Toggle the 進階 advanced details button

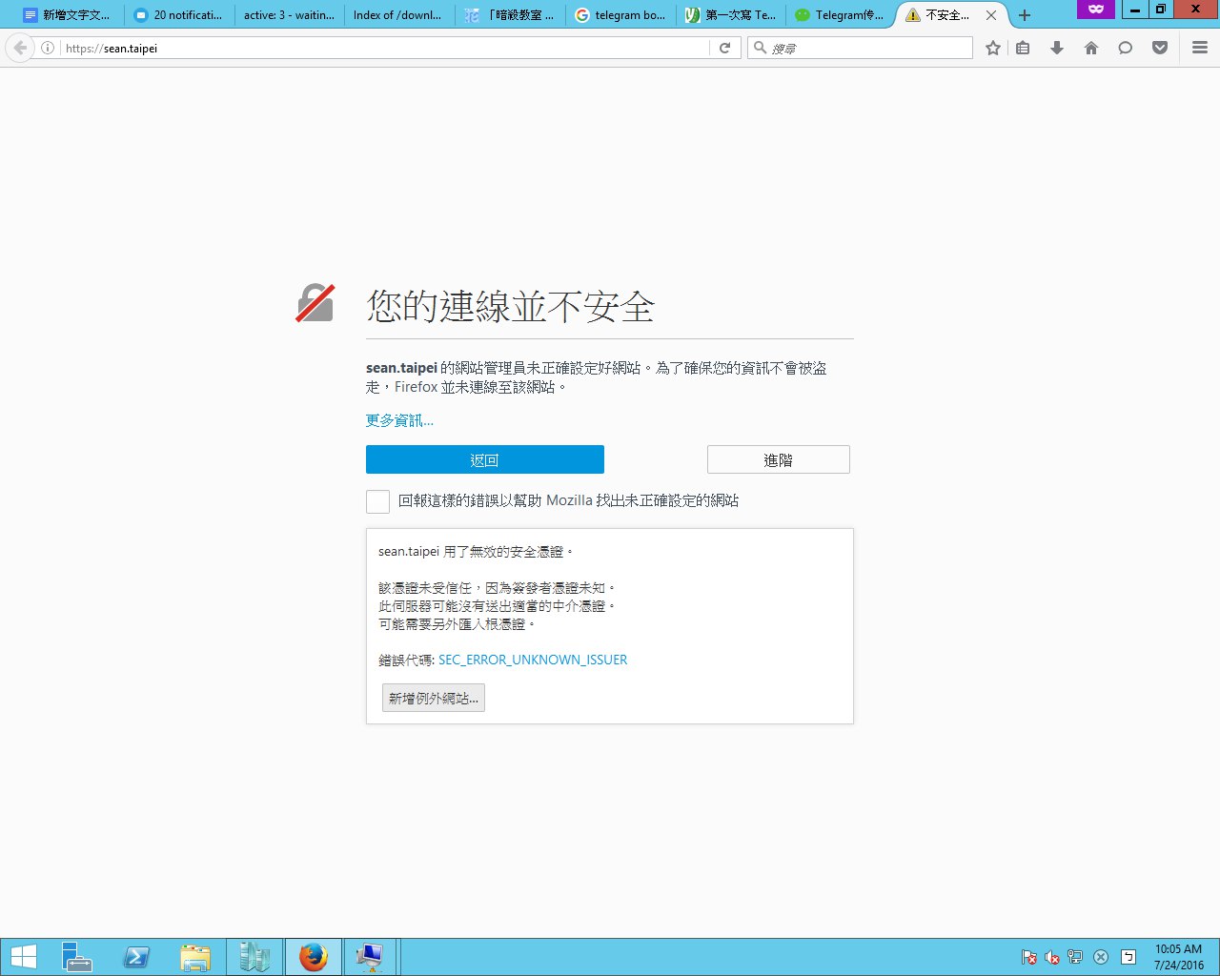[x=778, y=459]
